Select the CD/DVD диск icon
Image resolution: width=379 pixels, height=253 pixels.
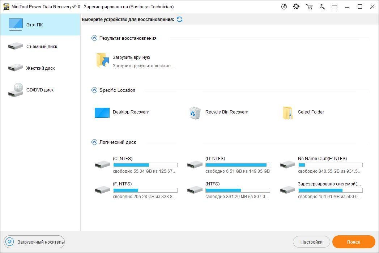(16, 90)
